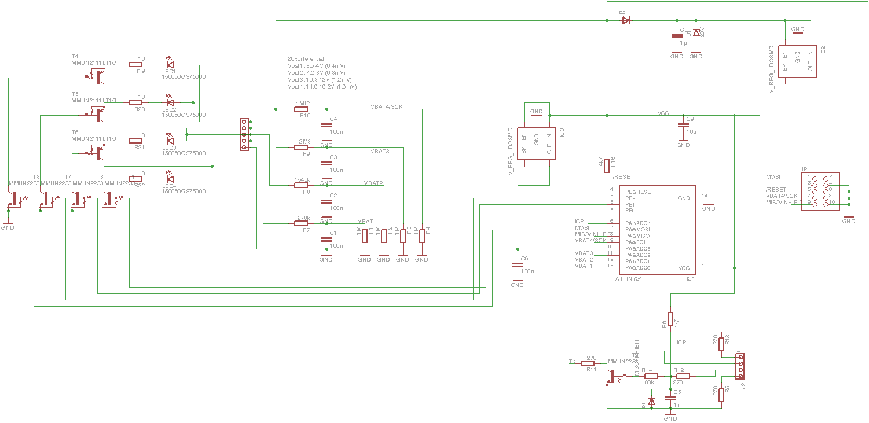Click the J2 connector symbol

[739, 365]
